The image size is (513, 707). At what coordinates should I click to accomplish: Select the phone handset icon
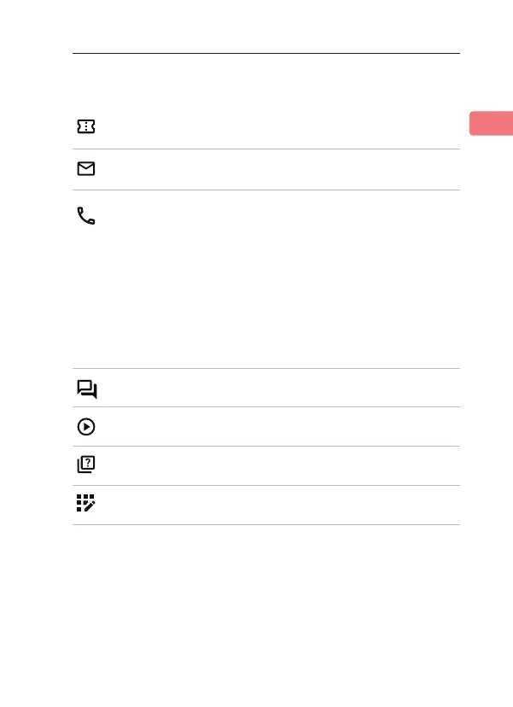click(x=86, y=216)
